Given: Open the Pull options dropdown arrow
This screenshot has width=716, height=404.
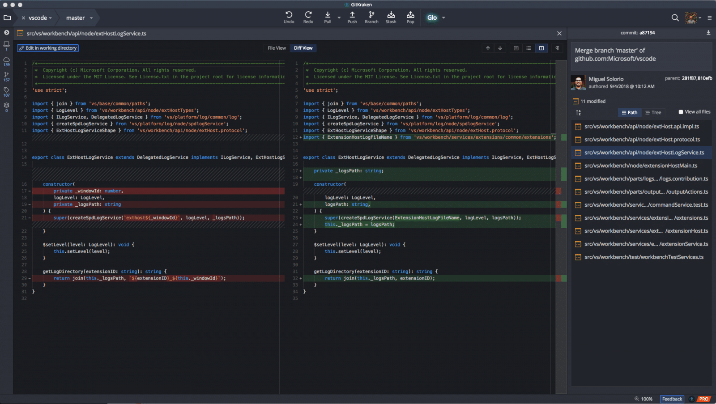Looking at the screenshot, I should tap(339, 18).
